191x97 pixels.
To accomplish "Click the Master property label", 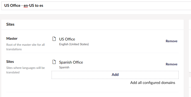I will pyautogui.click(x=12, y=38).
